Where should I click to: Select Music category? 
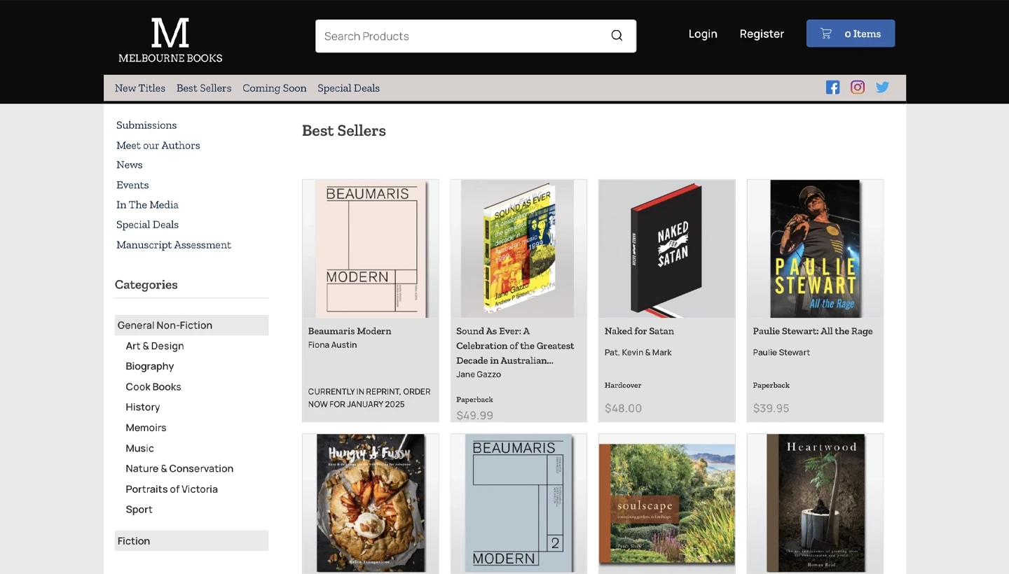click(139, 448)
